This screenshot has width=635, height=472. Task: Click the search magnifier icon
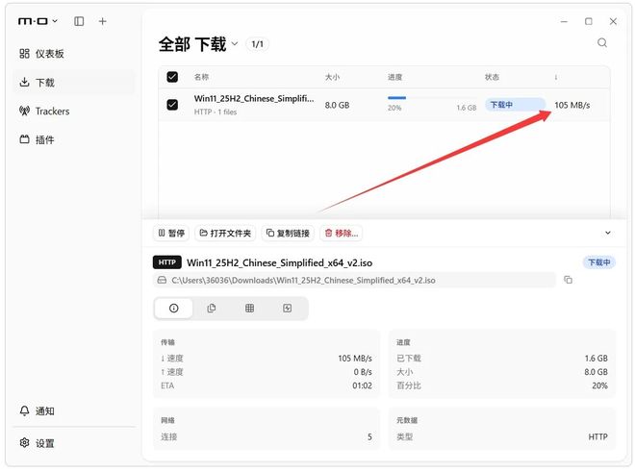(x=602, y=42)
